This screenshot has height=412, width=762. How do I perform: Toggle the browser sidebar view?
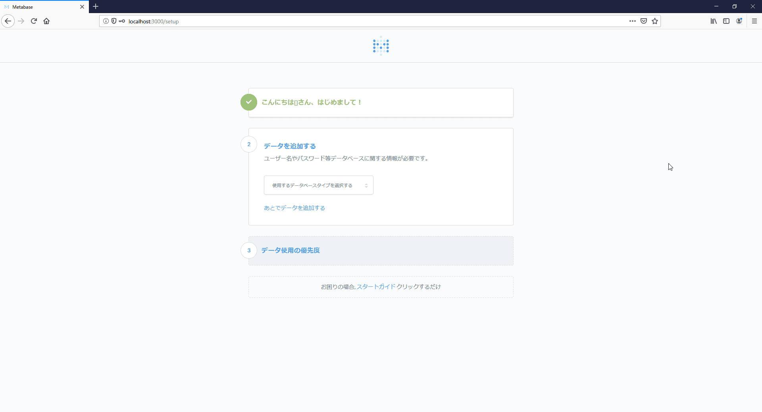point(726,21)
